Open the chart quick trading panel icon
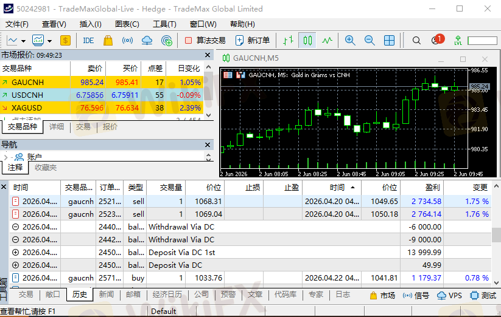The image size is (501, 317). (x=240, y=75)
